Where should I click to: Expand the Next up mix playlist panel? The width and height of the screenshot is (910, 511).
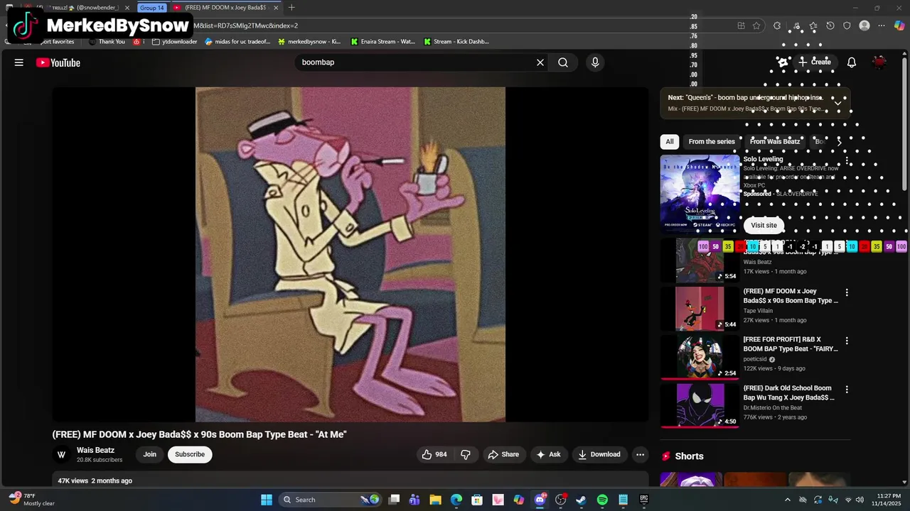click(x=837, y=103)
